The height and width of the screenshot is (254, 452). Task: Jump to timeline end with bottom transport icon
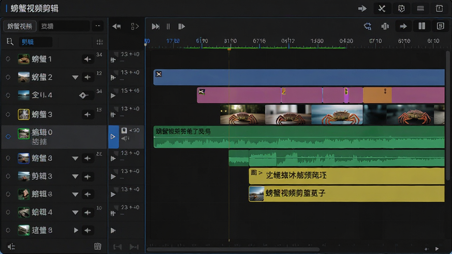(134, 247)
